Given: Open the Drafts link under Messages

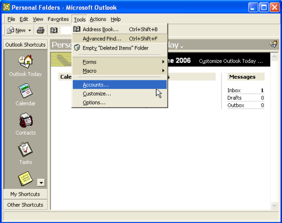Looking at the screenshot, I should pos(234,98).
